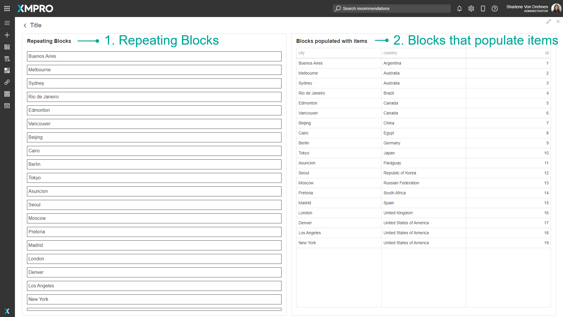Open the expression brackets icon in sidebar

(7, 106)
